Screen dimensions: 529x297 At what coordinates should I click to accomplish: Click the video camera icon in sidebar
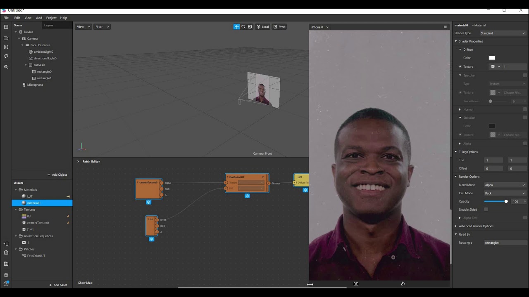[6, 38]
